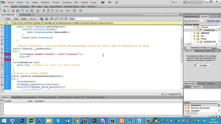Image resolution: width=221 pixels, height=124 pixels.
Task: Open the site management icon in title bar
Action: (117, 2)
